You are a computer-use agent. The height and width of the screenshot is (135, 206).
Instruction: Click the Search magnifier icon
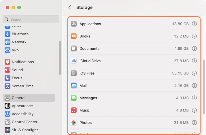tap(6, 19)
